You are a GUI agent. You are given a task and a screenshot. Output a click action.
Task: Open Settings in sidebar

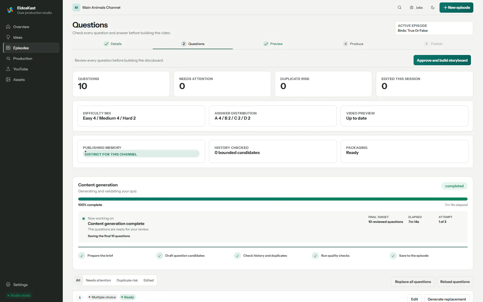point(31,285)
